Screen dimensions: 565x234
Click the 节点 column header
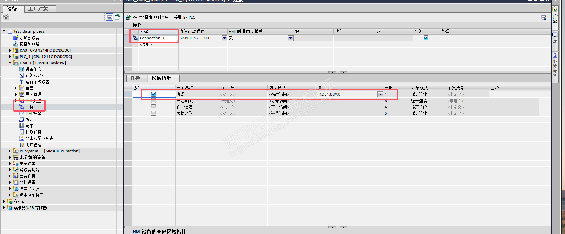click(x=393, y=31)
